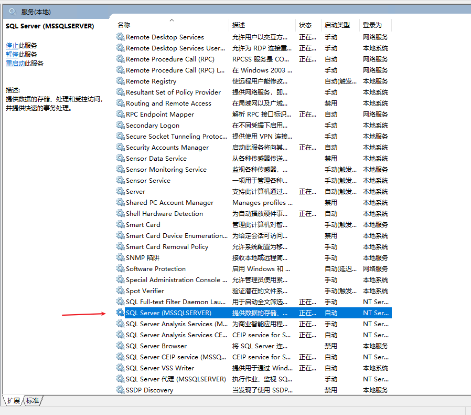Screen dimensions: 471x415
Task: Click 暂停 link to pause the service
Action: point(12,55)
